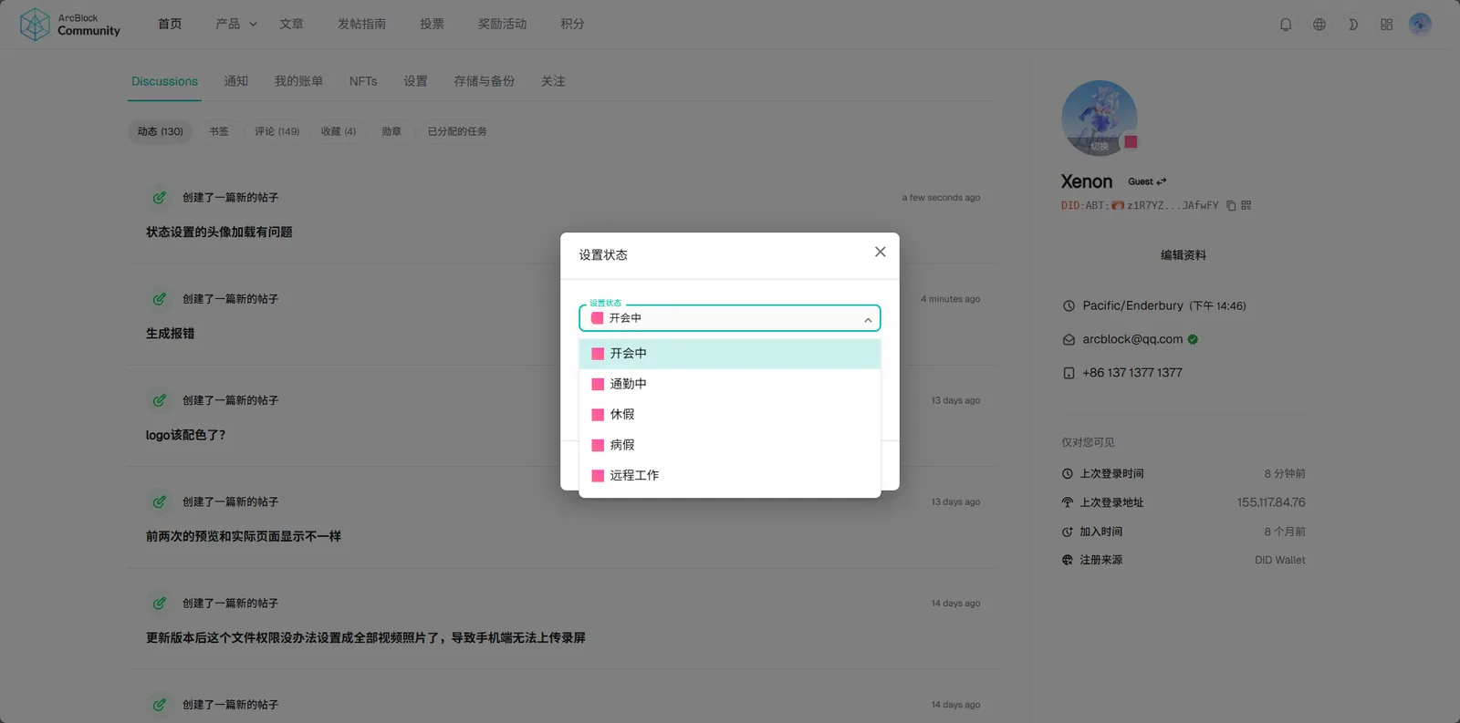This screenshot has width=1460, height=723.
Task: Show the DID QR code icon
Action: 1246,206
